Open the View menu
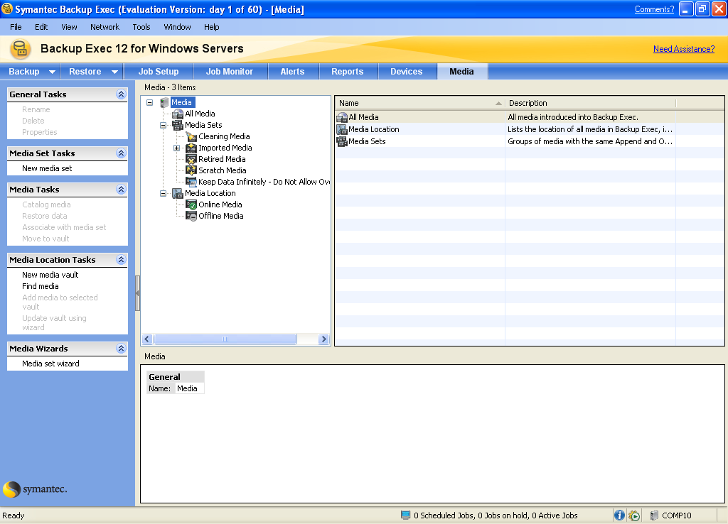The height and width of the screenshot is (524, 728). [69, 27]
